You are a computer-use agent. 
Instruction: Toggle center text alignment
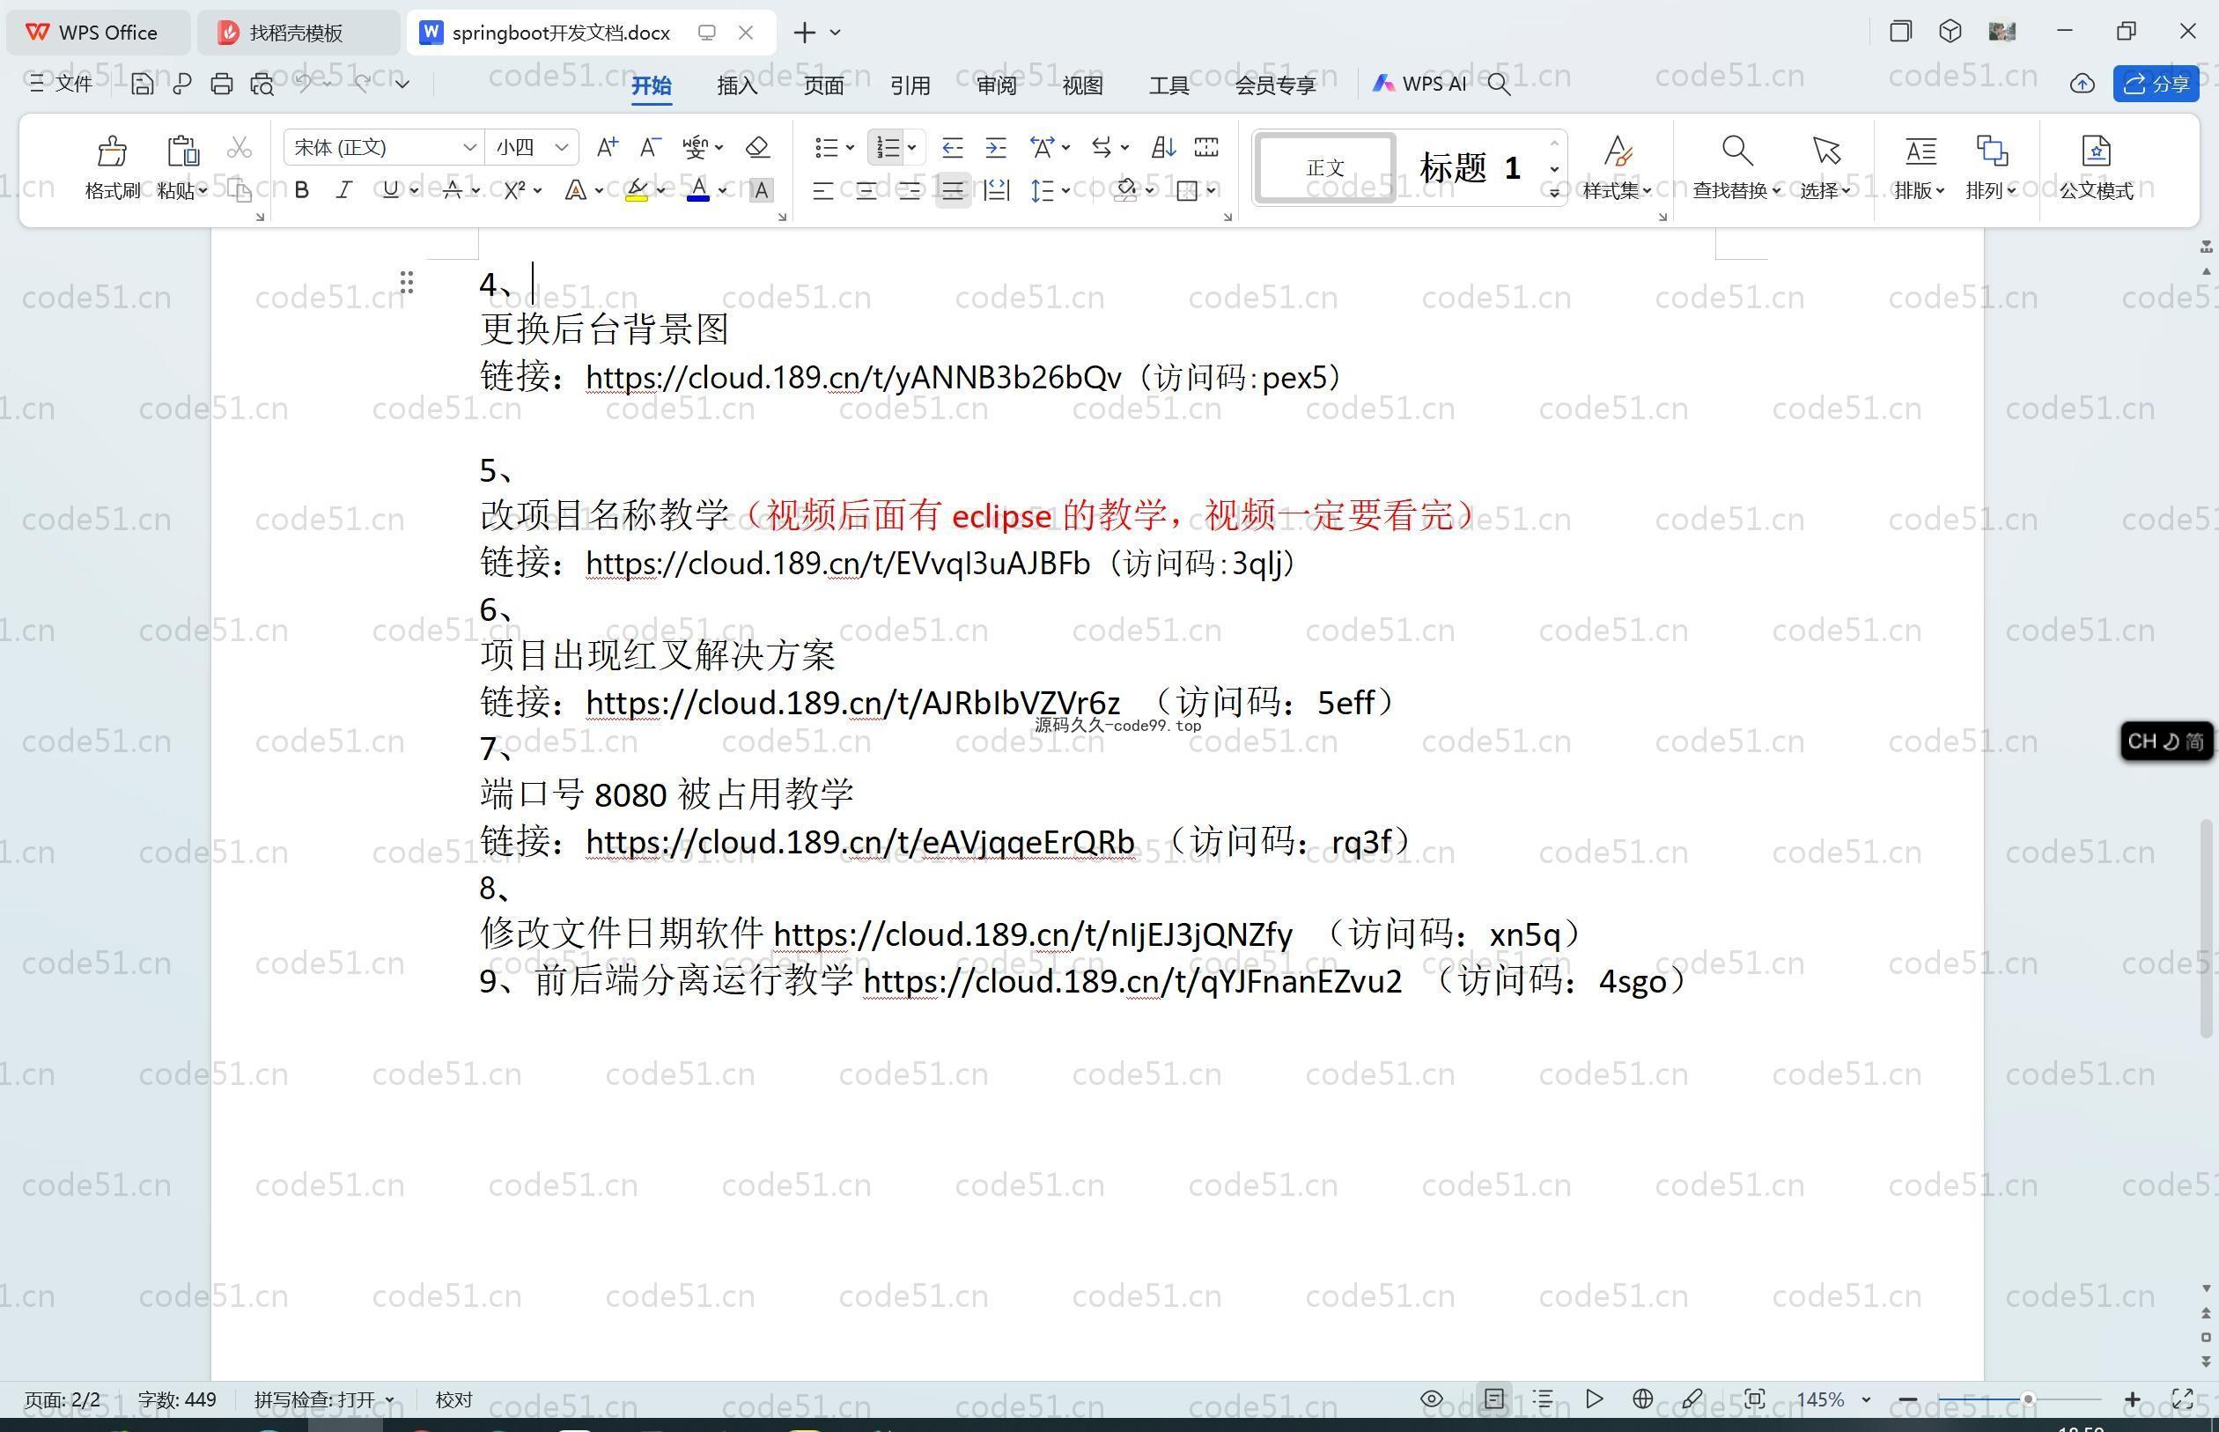866,190
